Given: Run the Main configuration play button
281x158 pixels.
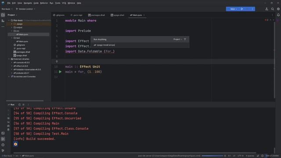Looking at the screenshot, I should pos(242,9).
